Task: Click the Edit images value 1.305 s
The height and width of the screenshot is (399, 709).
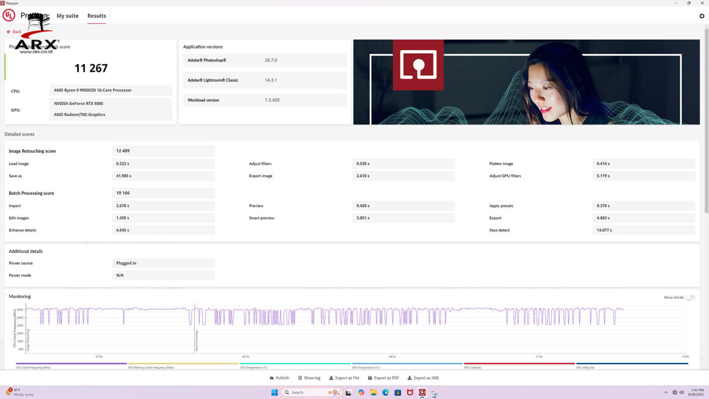Action: pos(163,218)
